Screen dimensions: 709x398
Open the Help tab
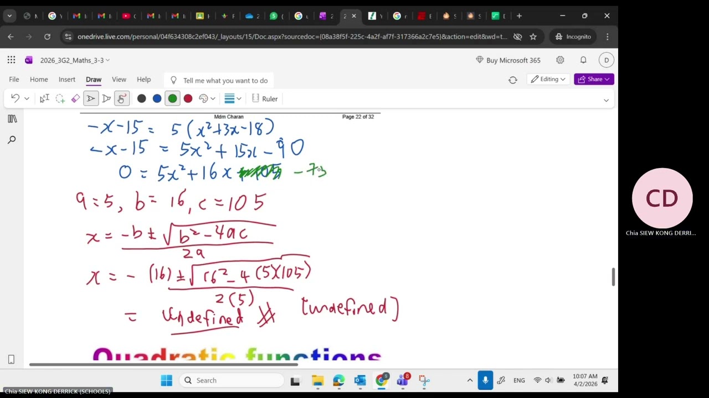[143, 80]
